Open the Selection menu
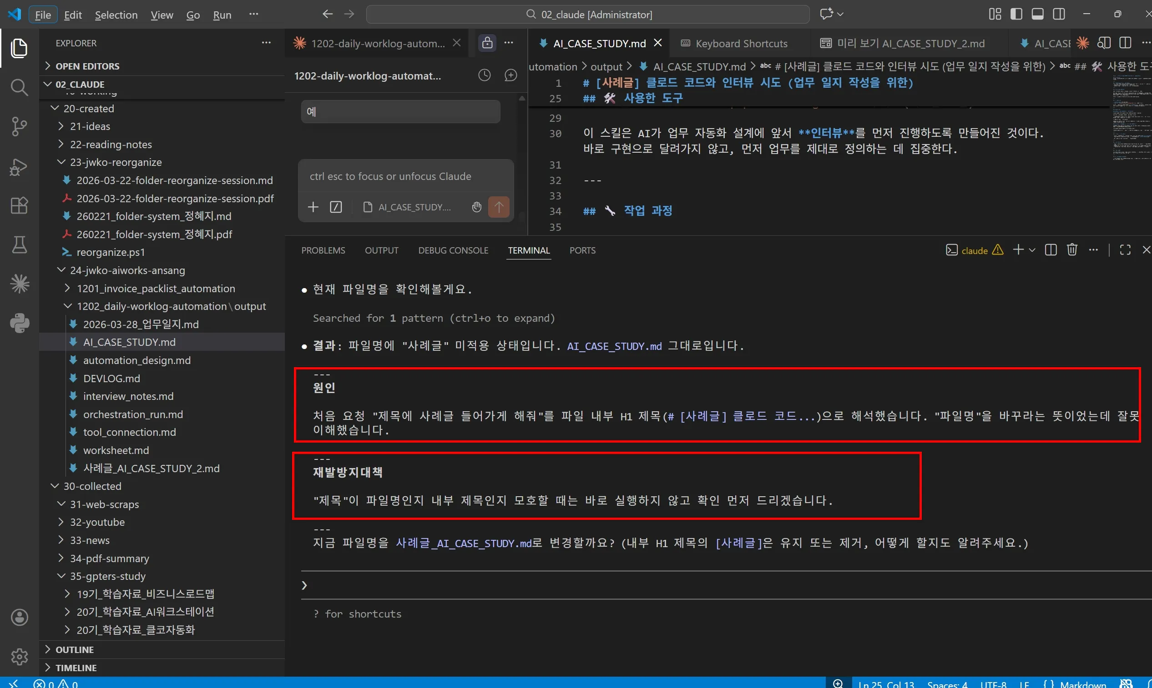Viewport: 1152px width, 688px height. click(x=116, y=15)
